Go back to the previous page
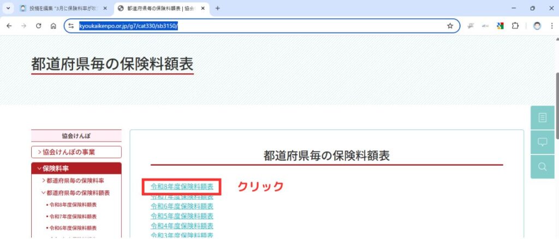The width and height of the screenshot is (559, 239). (x=9, y=26)
